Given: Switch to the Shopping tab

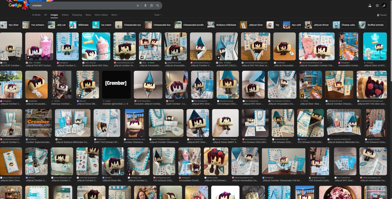Looking at the screenshot, I should (x=77, y=15).
